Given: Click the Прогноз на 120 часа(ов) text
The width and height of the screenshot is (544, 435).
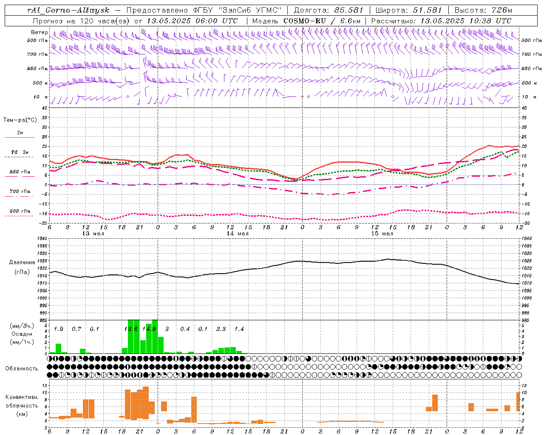Looking at the screenshot, I should 82,21.
